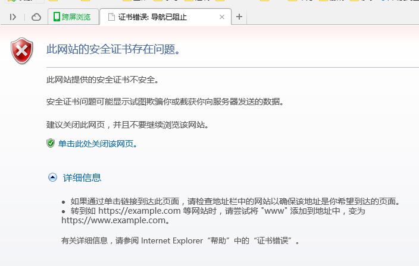This screenshot has width=419, height=266.
Task: Click the 此网站提供的安全证书不安全 sentence
Action: pos(102,79)
